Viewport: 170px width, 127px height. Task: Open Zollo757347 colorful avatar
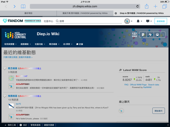point(11,78)
